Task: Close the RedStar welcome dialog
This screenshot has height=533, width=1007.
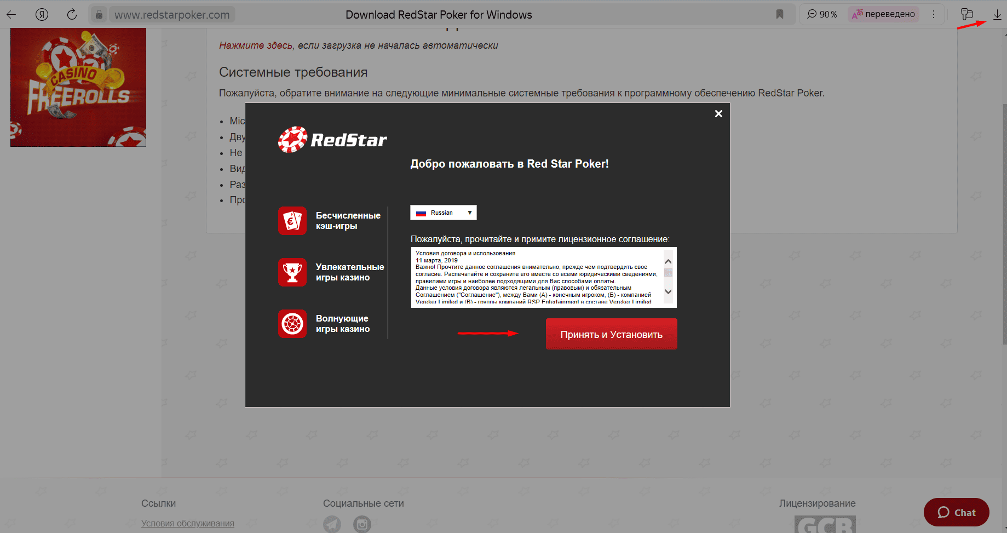Action: click(x=718, y=113)
